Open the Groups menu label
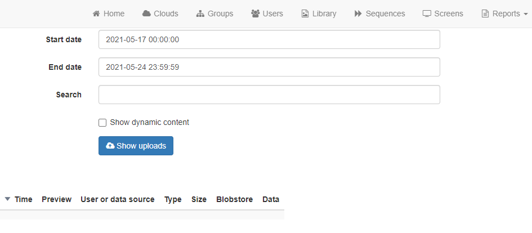Image resolution: width=532 pixels, height=233 pixels. tap(221, 14)
